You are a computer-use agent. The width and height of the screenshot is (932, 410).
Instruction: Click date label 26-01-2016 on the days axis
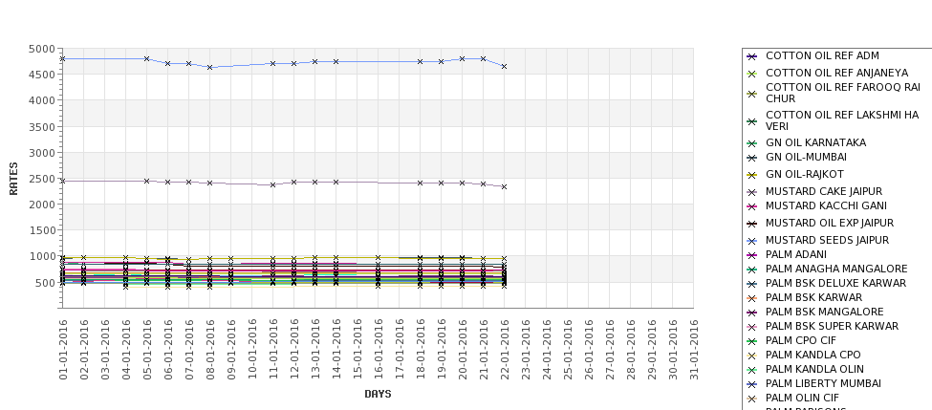589,350
